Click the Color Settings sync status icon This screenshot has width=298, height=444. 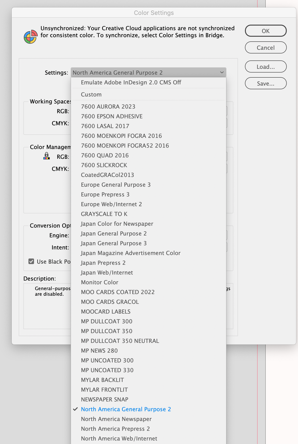click(31, 36)
